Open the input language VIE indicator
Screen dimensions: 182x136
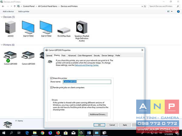(161, 133)
